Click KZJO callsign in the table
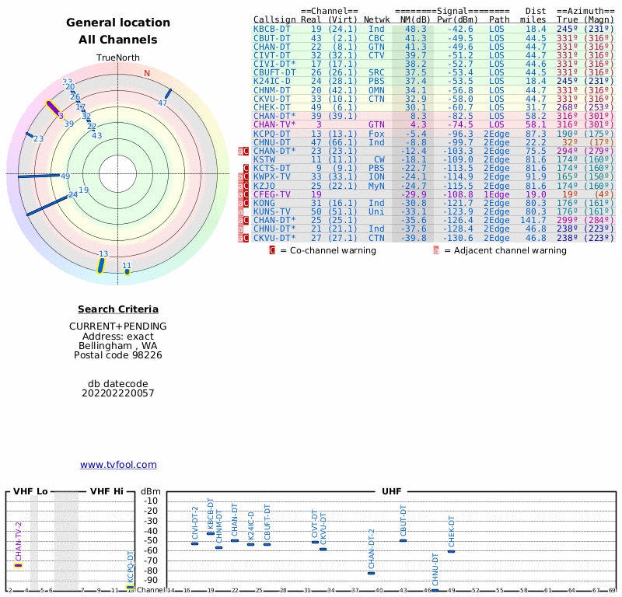The height and width of the screenshot is (597, 622). click(264, 186)
